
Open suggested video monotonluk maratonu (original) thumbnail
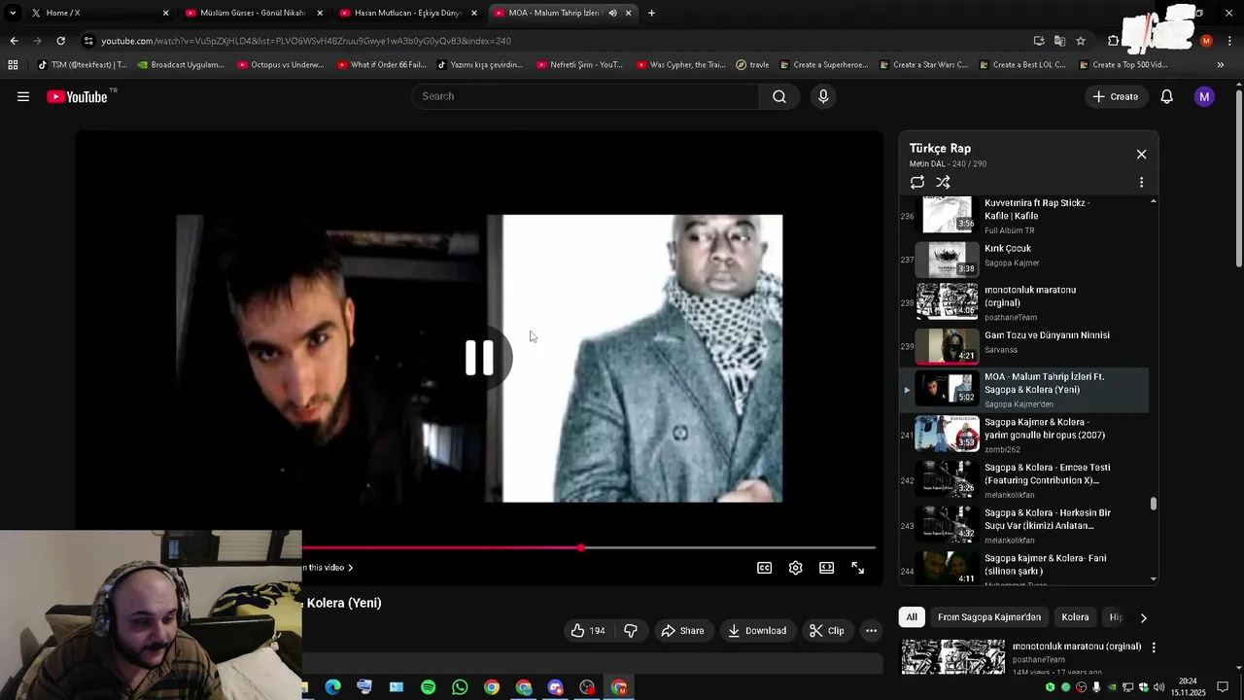(953, 657)
